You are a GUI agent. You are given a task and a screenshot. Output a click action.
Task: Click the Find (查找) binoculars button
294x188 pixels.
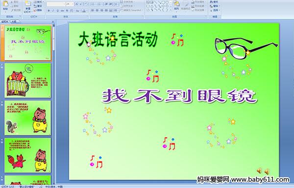coord(214,2)
